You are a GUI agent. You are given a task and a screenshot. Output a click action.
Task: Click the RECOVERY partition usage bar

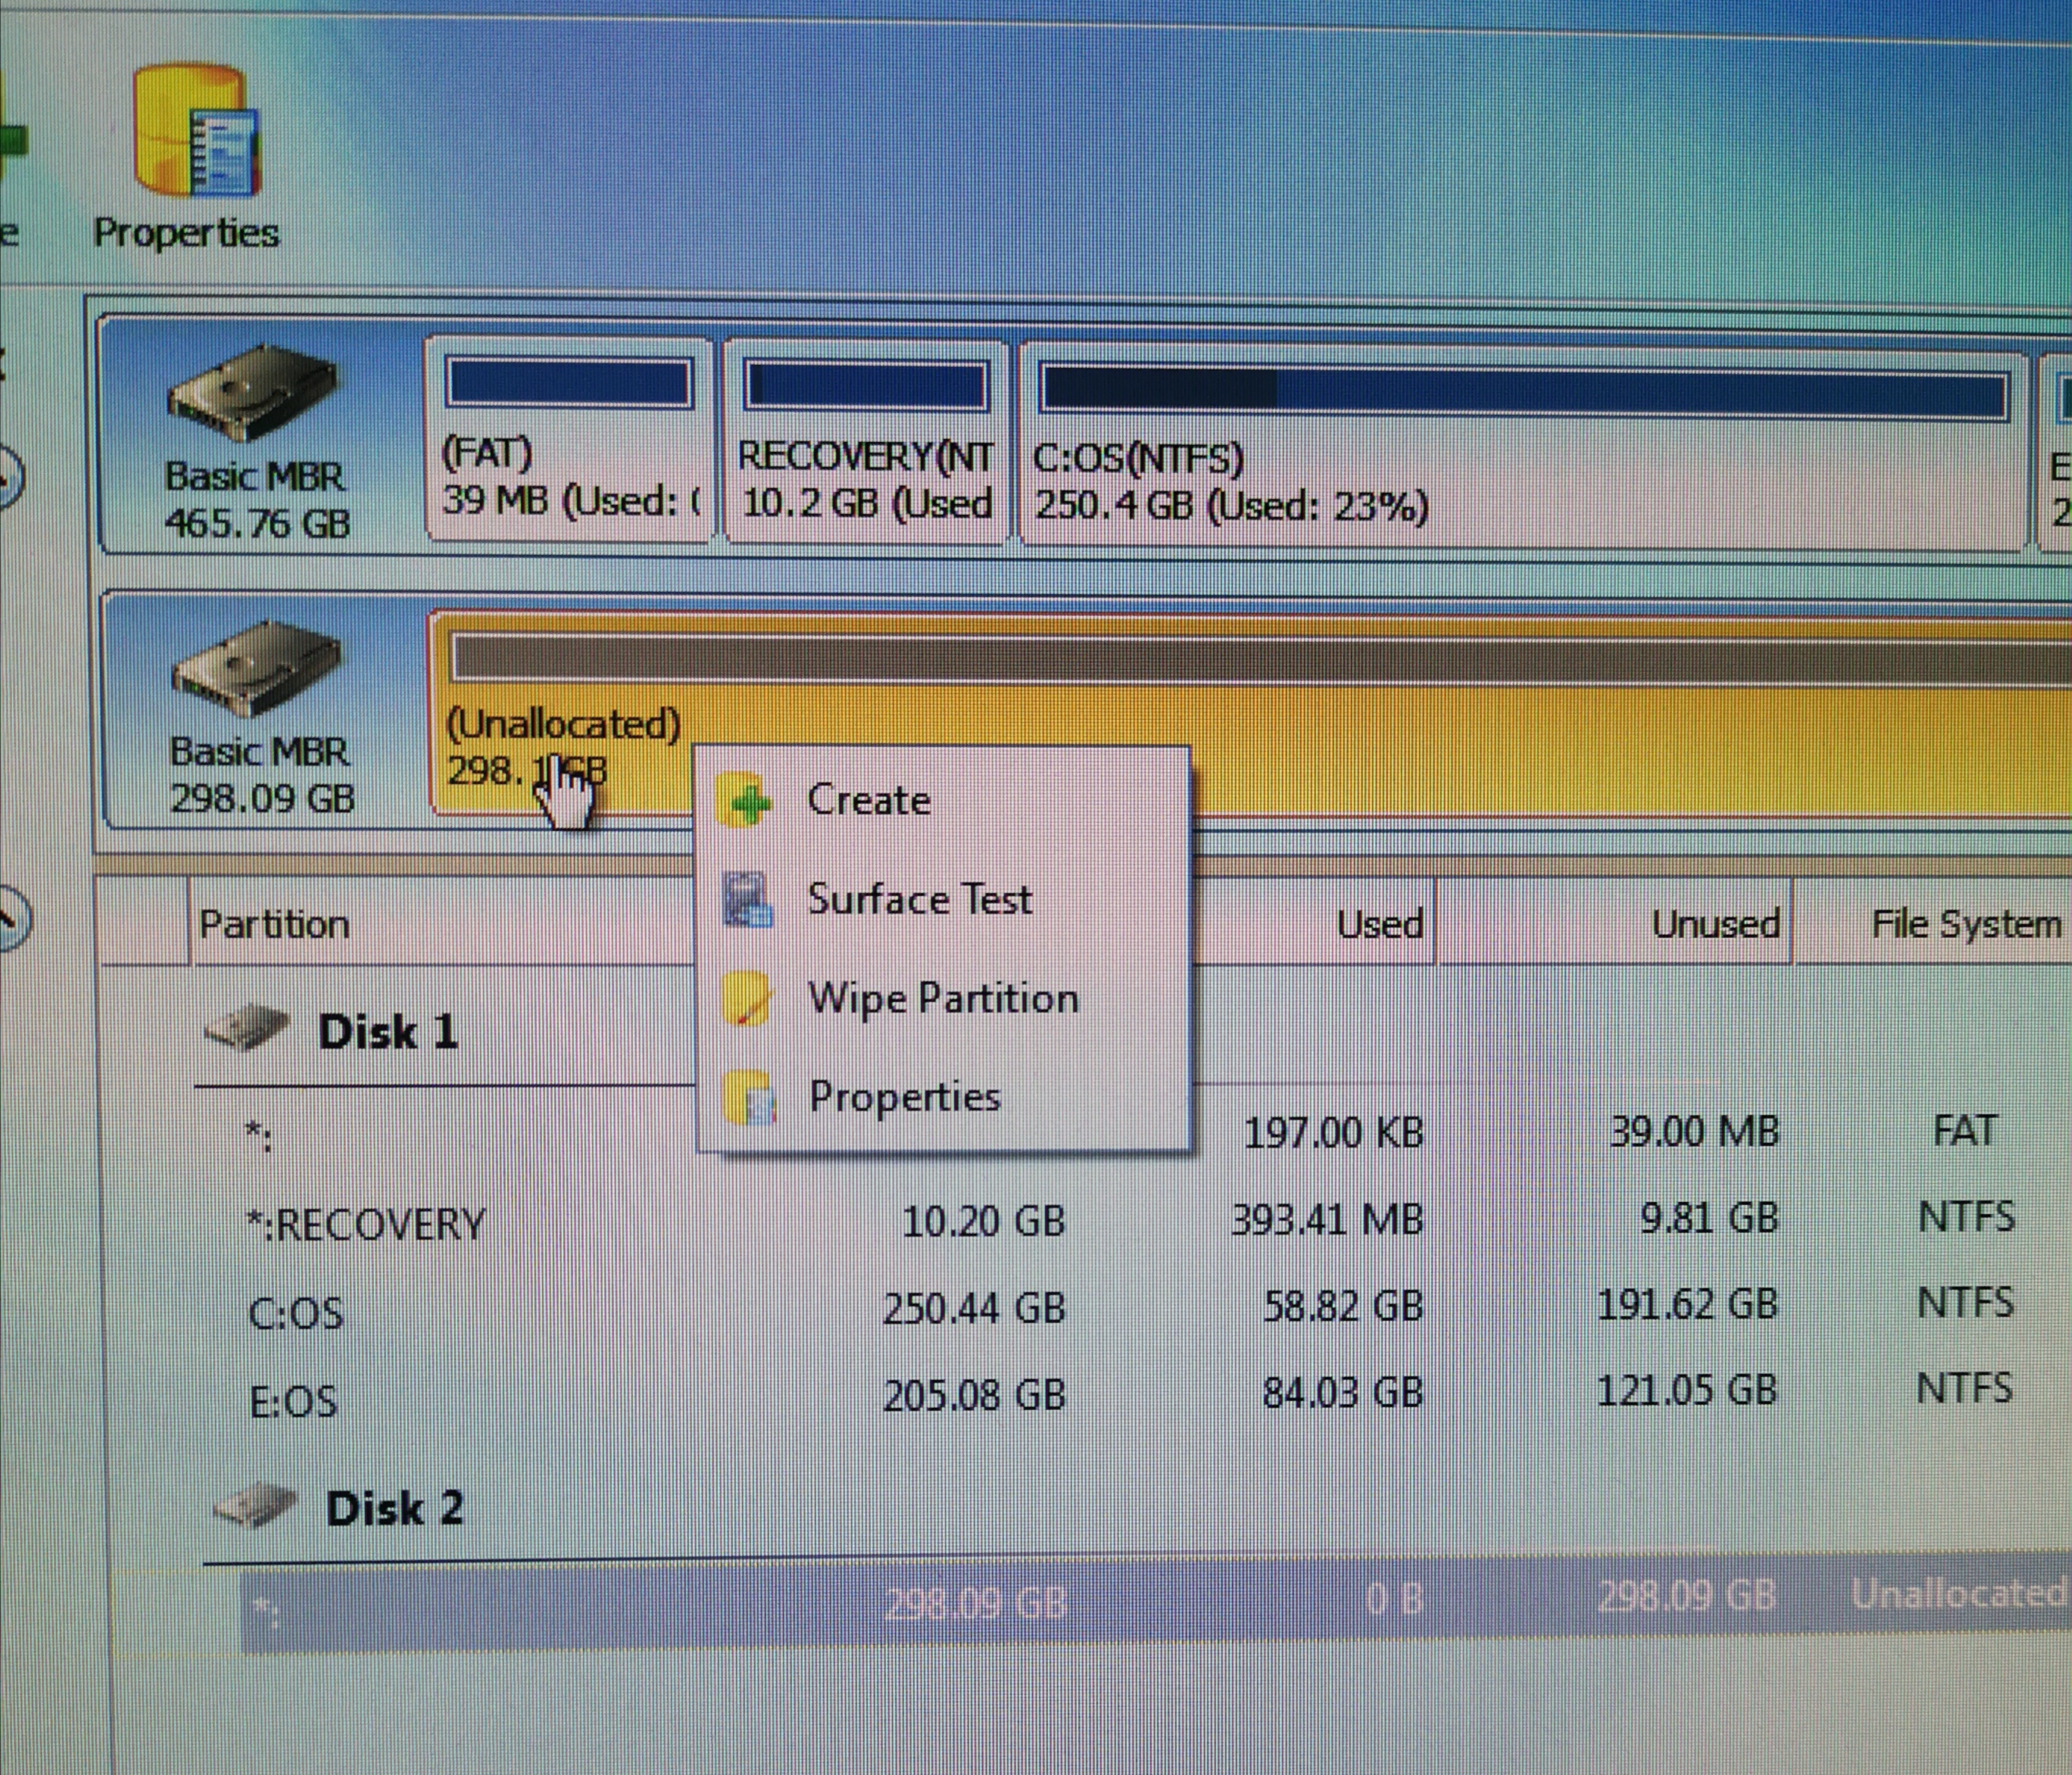pos(866,386)
